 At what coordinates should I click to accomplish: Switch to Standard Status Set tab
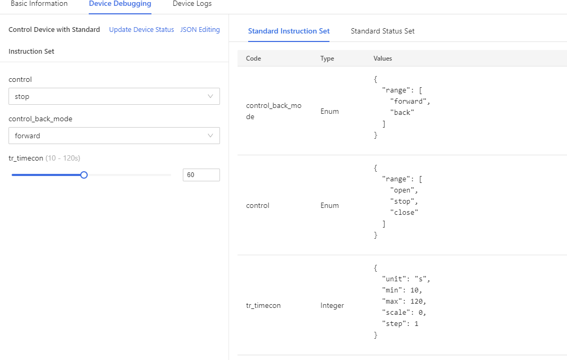(x=383, y=31)
